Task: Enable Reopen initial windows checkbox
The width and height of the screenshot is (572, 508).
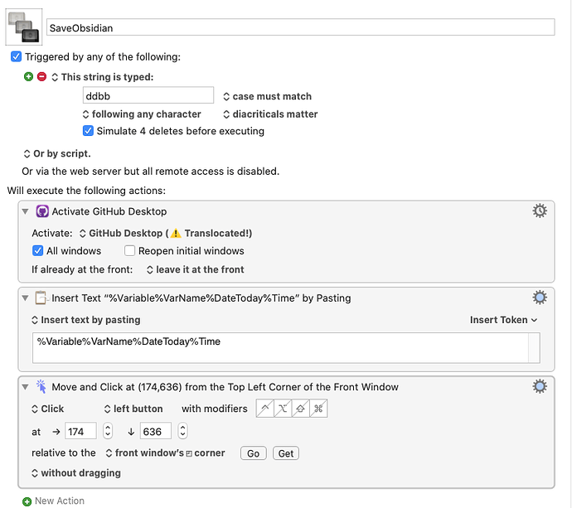Action: click(x=129, y=251)
